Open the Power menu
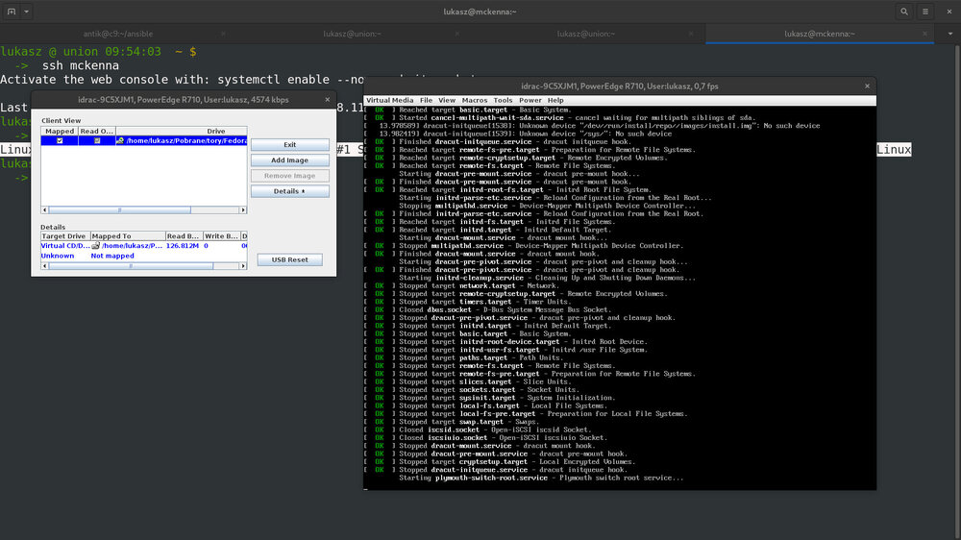961x540 pixels. [530, 100]
